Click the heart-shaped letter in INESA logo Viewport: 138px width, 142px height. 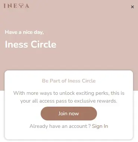(21, 6)
